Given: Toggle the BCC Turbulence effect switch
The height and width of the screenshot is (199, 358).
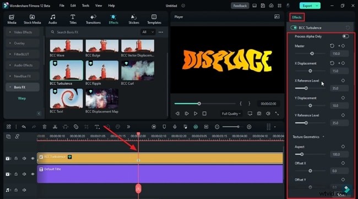Looking at the screenshot, I should pos(294,28).
